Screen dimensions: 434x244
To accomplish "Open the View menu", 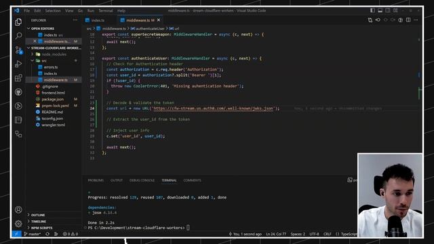I will (x=69, y=11).
